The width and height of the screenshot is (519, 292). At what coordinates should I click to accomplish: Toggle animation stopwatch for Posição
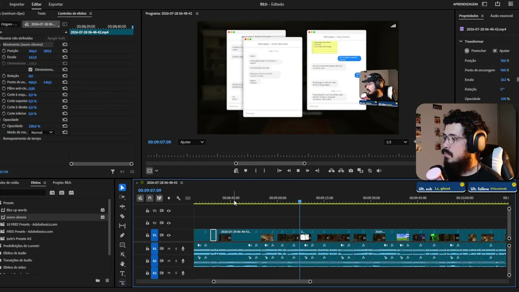click(4, 51)
